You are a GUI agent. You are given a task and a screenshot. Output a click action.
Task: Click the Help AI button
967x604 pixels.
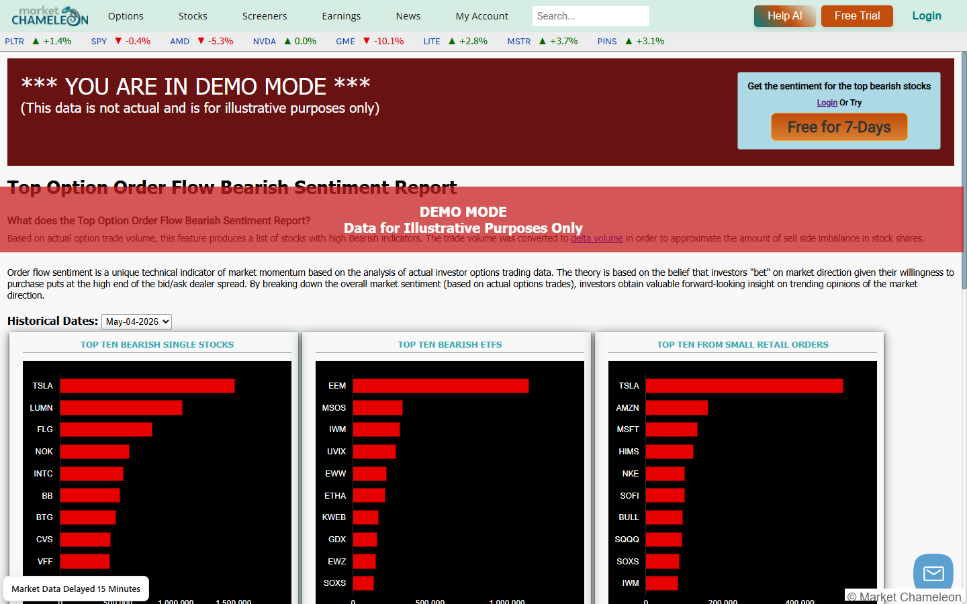click(784, 16)
